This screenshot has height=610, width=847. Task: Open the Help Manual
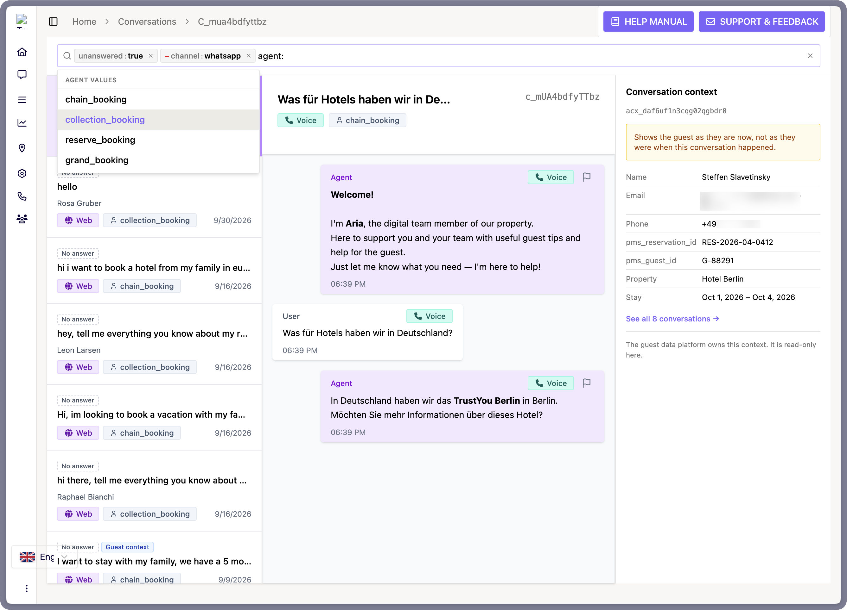tap(648, 22)
